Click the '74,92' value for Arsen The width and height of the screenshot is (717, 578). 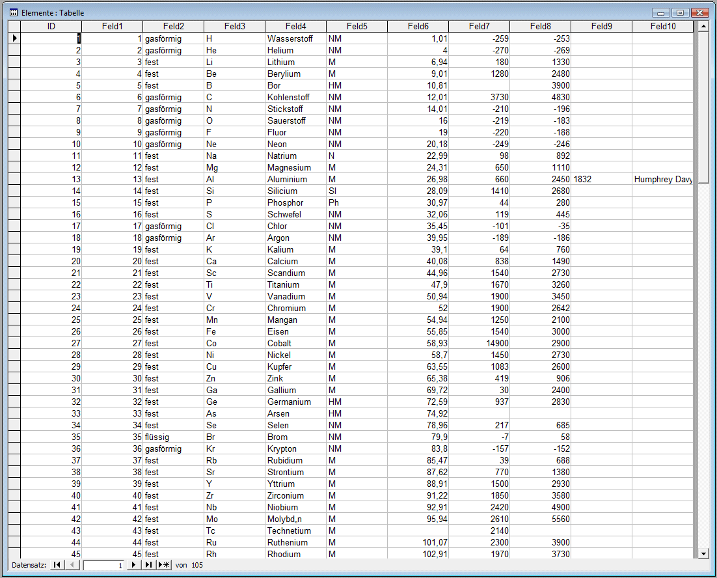418,413
